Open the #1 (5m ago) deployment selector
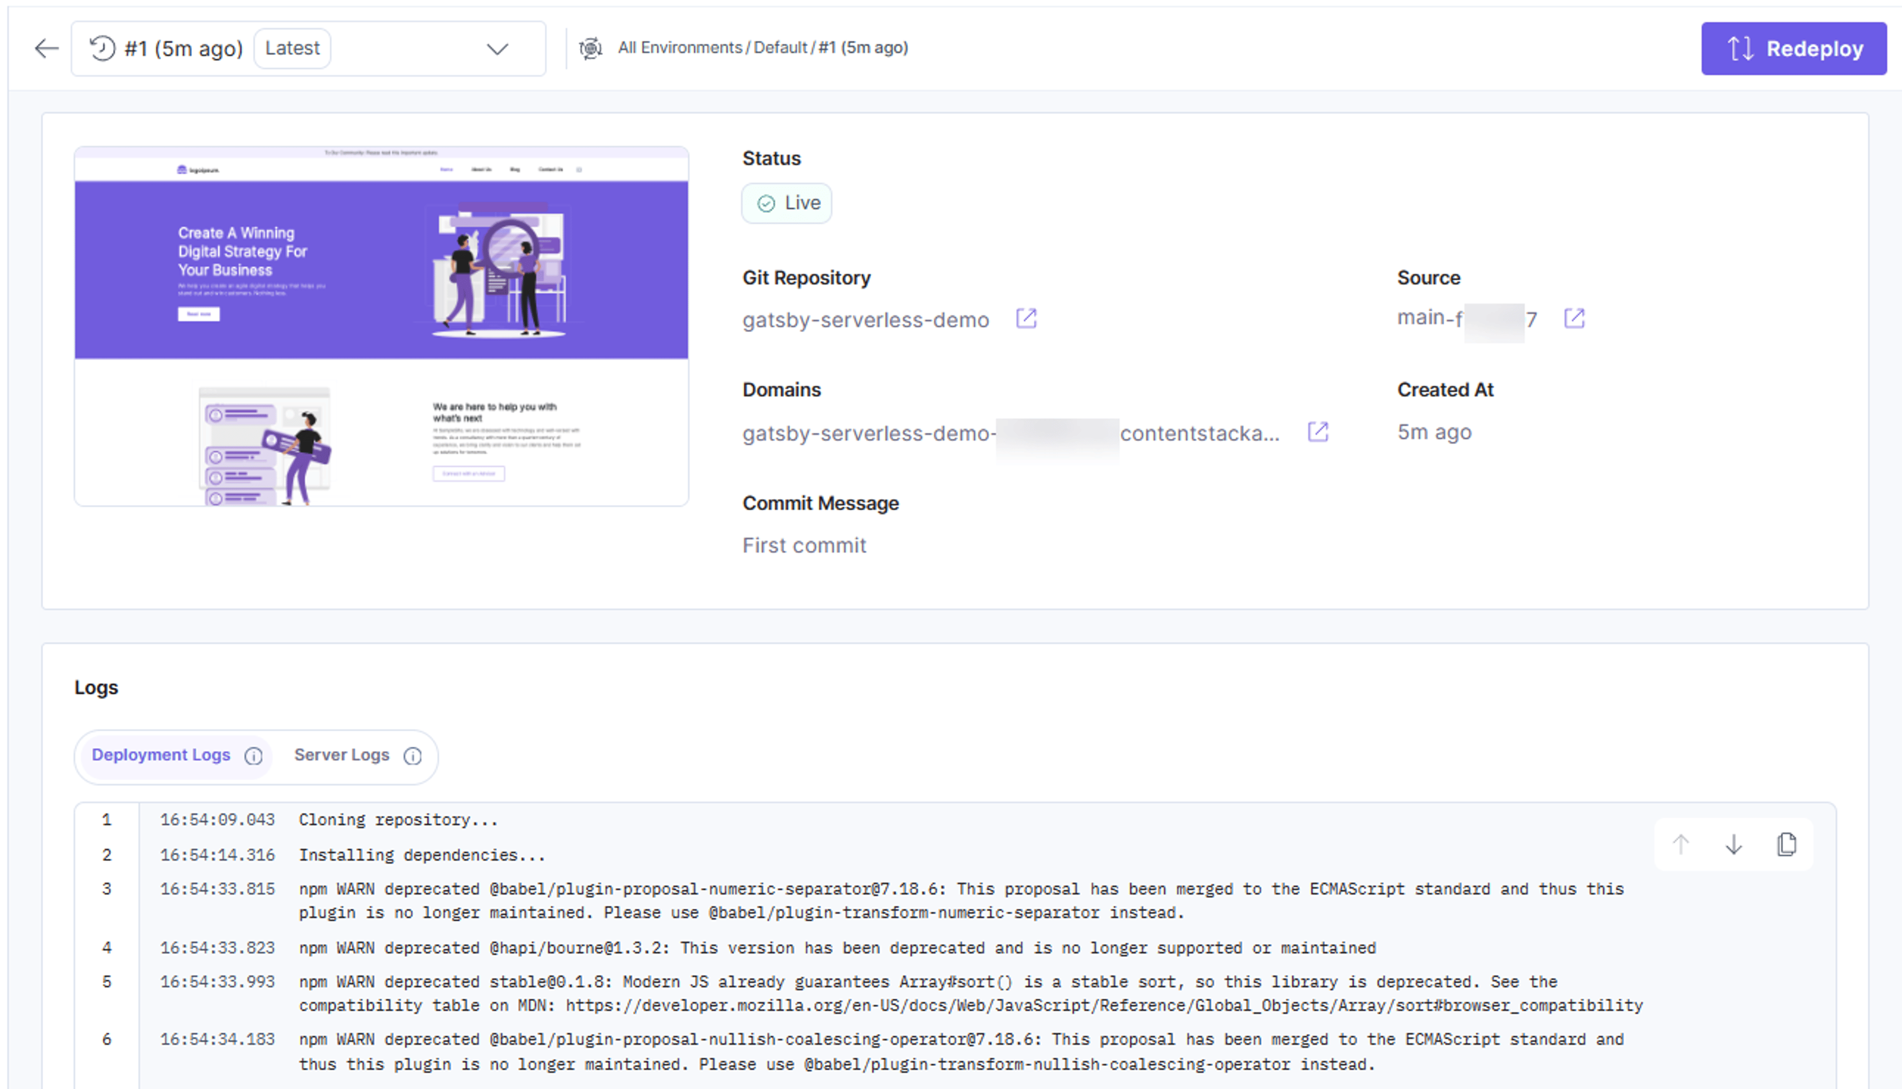The height and width of the screenshot is (1089, 1902). [x=308, y=49]
